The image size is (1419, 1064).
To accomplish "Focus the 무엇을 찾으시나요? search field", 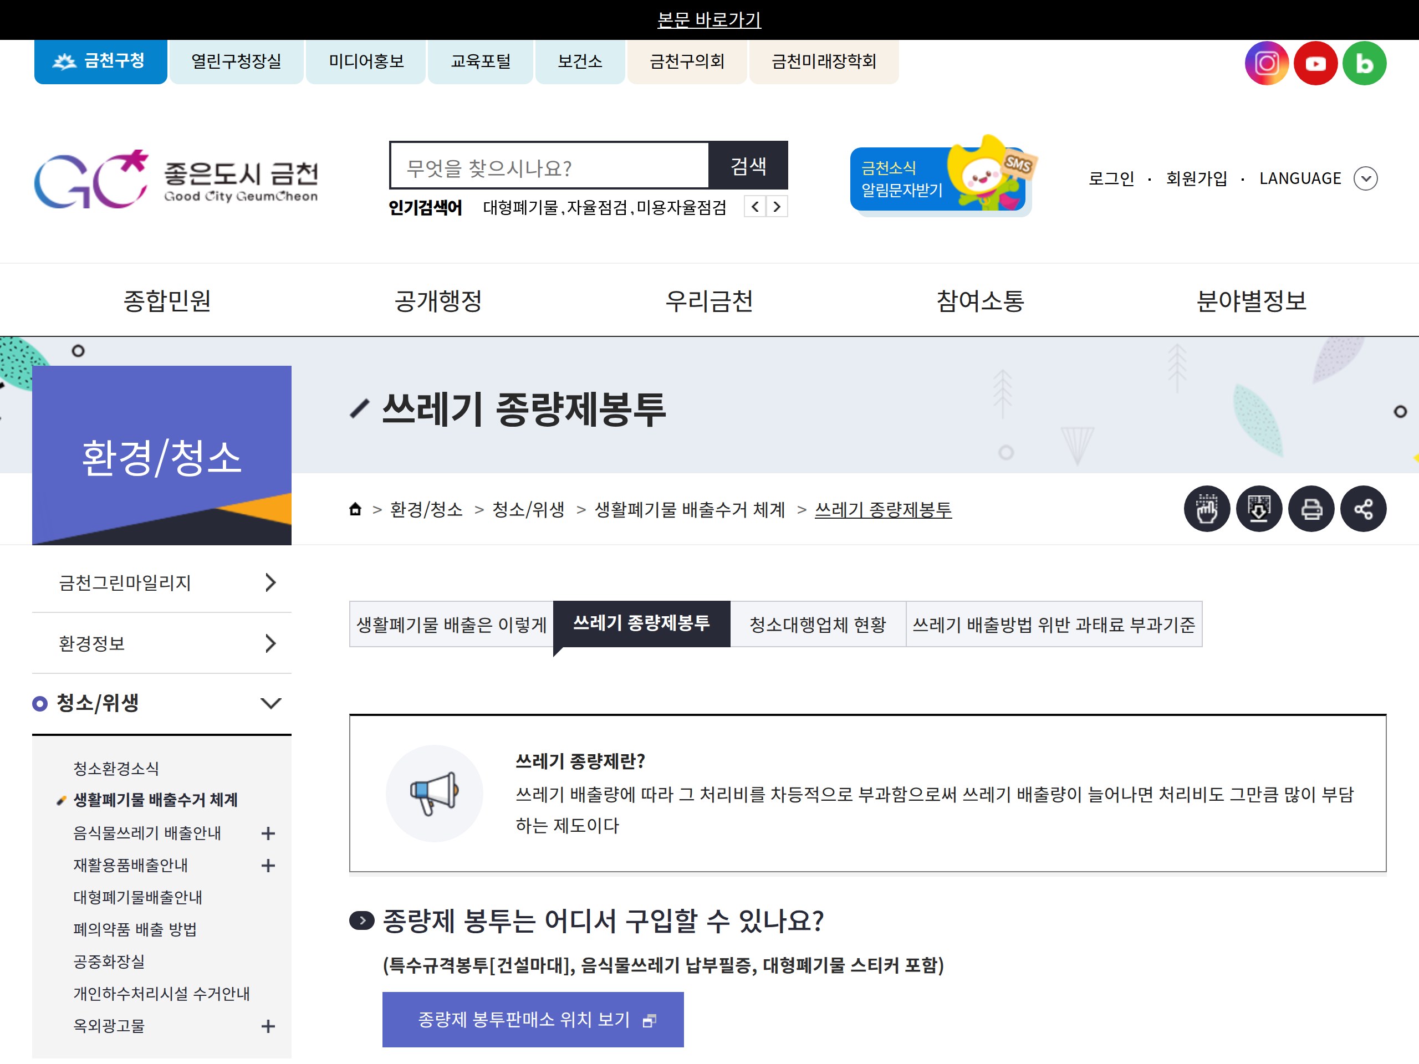I will 549,166.
